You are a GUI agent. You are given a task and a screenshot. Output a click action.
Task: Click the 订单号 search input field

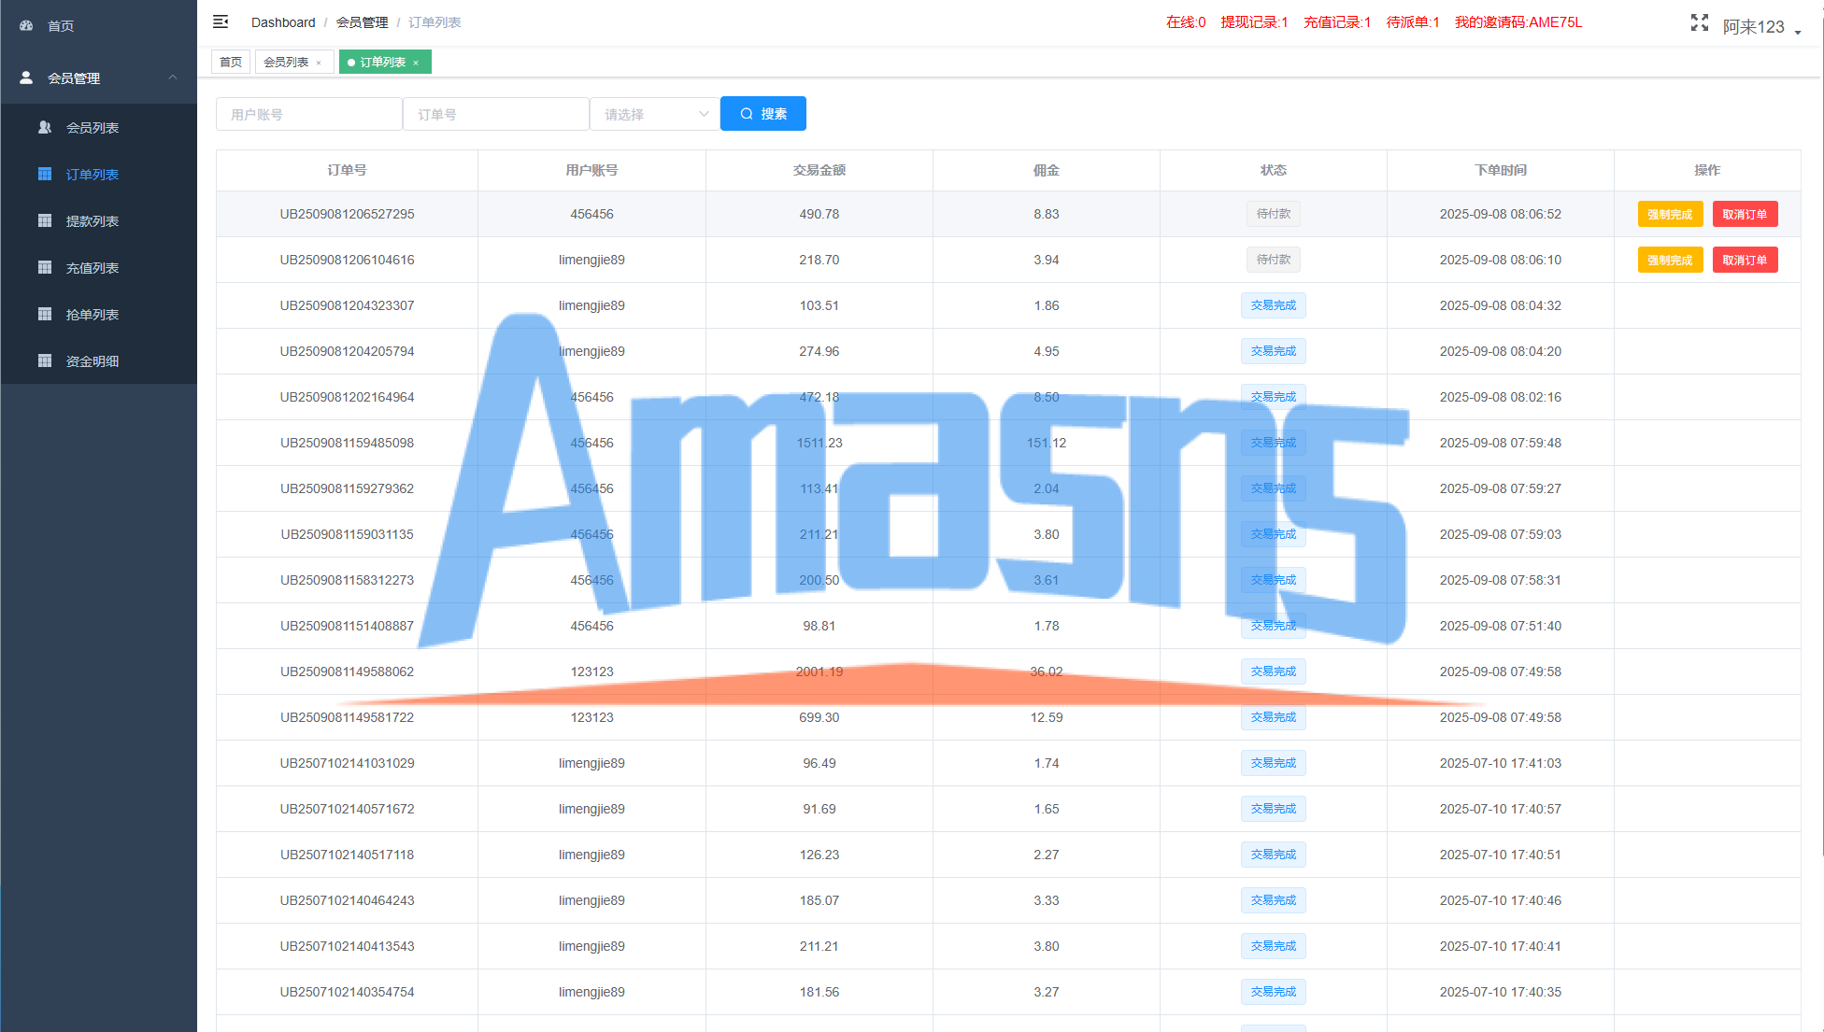[495, 114]
